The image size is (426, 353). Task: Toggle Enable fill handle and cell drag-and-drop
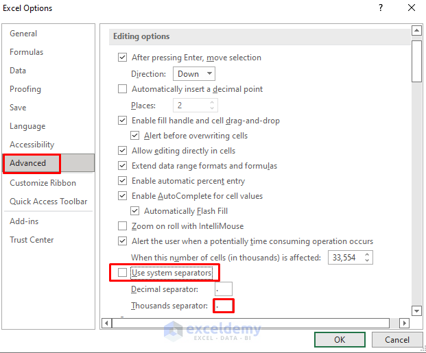[x=122, y=120]
